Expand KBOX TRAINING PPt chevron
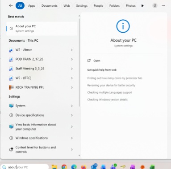Viewport: 171px width, 169px height. click(x=72, y=87)
